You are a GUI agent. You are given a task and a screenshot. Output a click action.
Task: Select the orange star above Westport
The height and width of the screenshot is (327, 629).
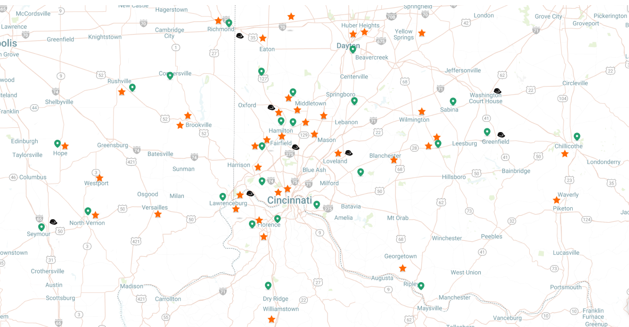coord(100,178)
